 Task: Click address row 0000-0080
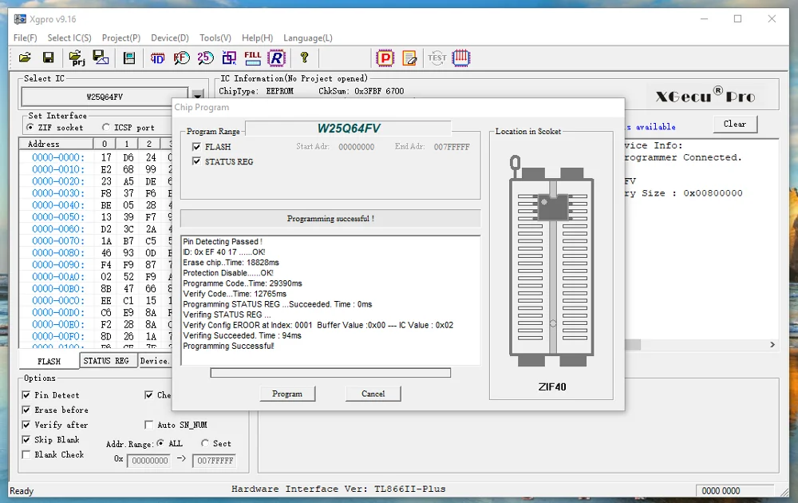coord(58,252)
